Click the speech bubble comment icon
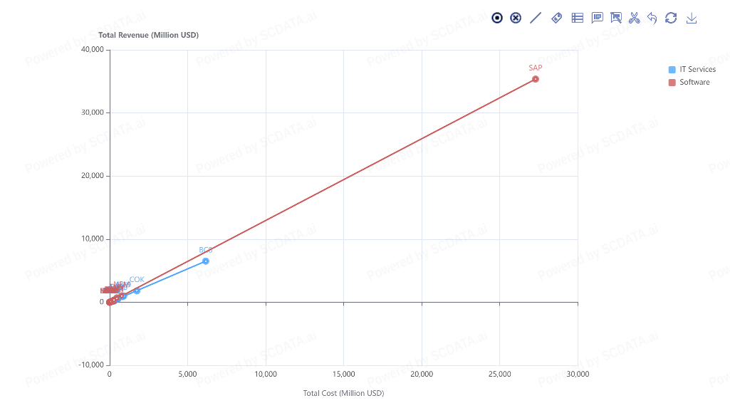The height and width of the screenshot is (408, 730). (x=597, y=18)
